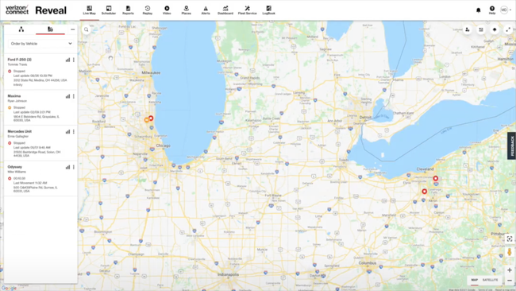The width and height of the screenshot is (516, 291).
Task: Click the Street View pegman icon
Action: click(510, 252)
